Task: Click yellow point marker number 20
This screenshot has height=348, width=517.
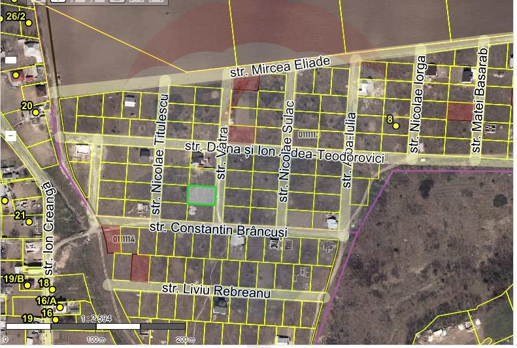Action: pos(36,113)
